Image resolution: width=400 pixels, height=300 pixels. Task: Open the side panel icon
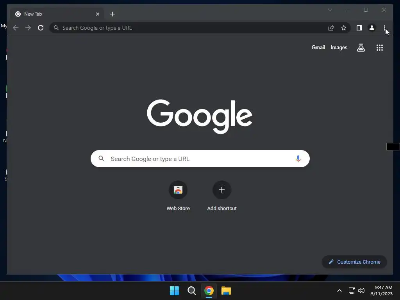(x=359, y=28)
